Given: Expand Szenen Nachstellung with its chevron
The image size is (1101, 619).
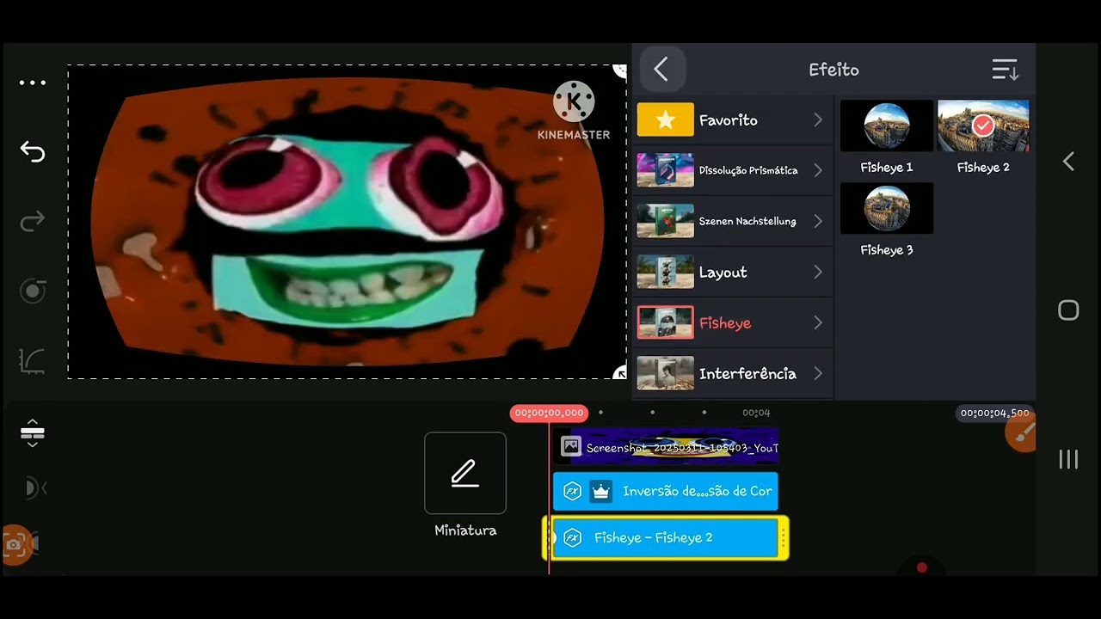Looking at the screenshot, I should (818, 221).
